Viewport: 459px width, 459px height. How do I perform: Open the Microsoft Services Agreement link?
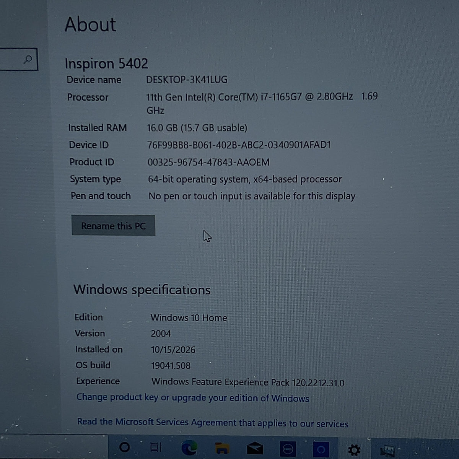(x=213, y=423)
